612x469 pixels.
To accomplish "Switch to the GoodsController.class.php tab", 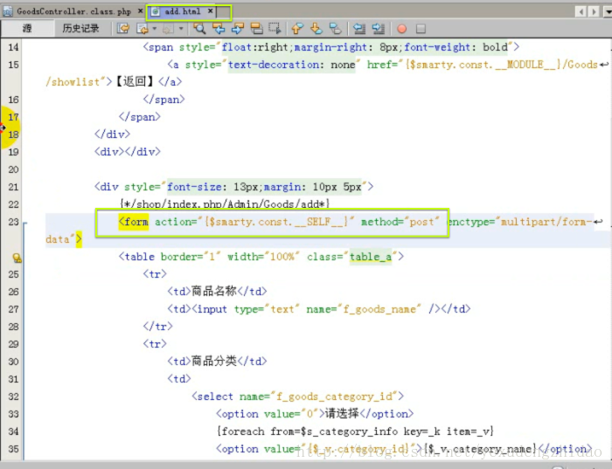I will pos(73,11).
